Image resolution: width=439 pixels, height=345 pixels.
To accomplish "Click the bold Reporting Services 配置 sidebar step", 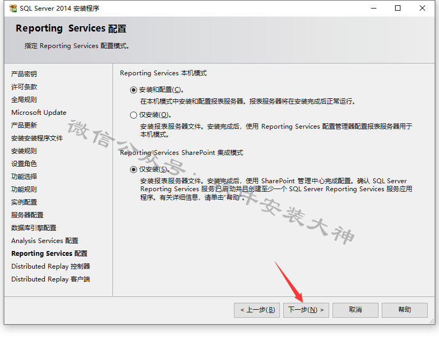I will coord(49,254).
